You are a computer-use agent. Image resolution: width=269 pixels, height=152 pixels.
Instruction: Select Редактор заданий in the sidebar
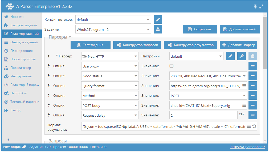pos(22,34)
